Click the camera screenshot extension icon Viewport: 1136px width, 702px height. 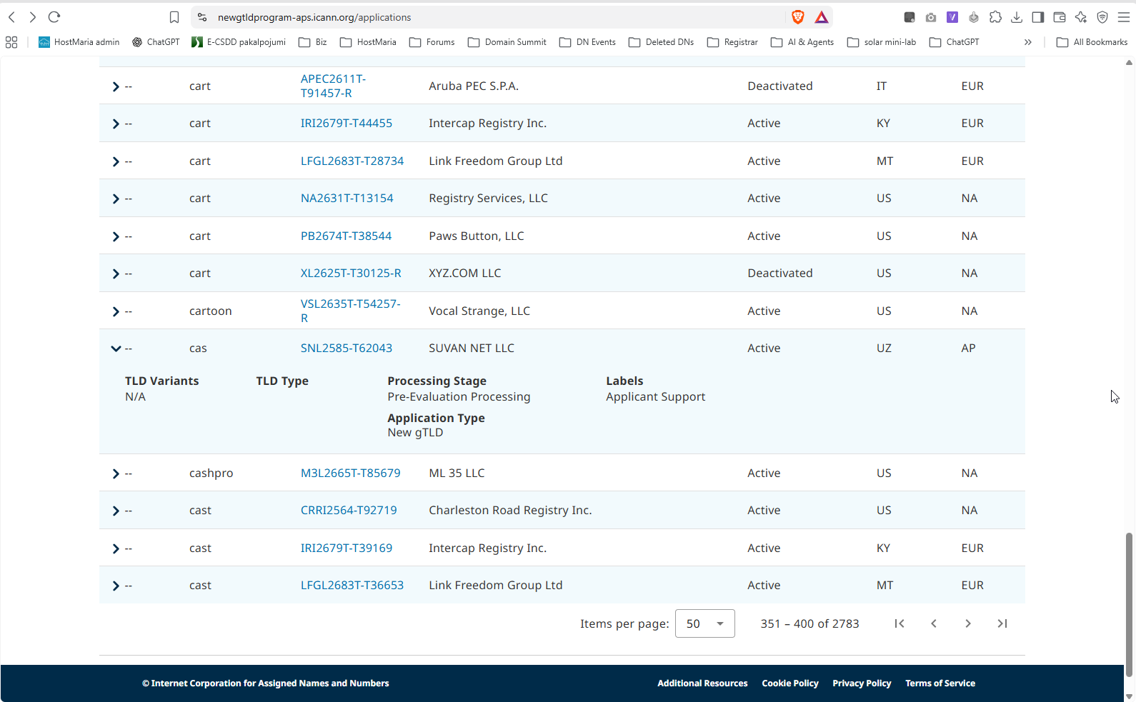click(x=931, y=17)
